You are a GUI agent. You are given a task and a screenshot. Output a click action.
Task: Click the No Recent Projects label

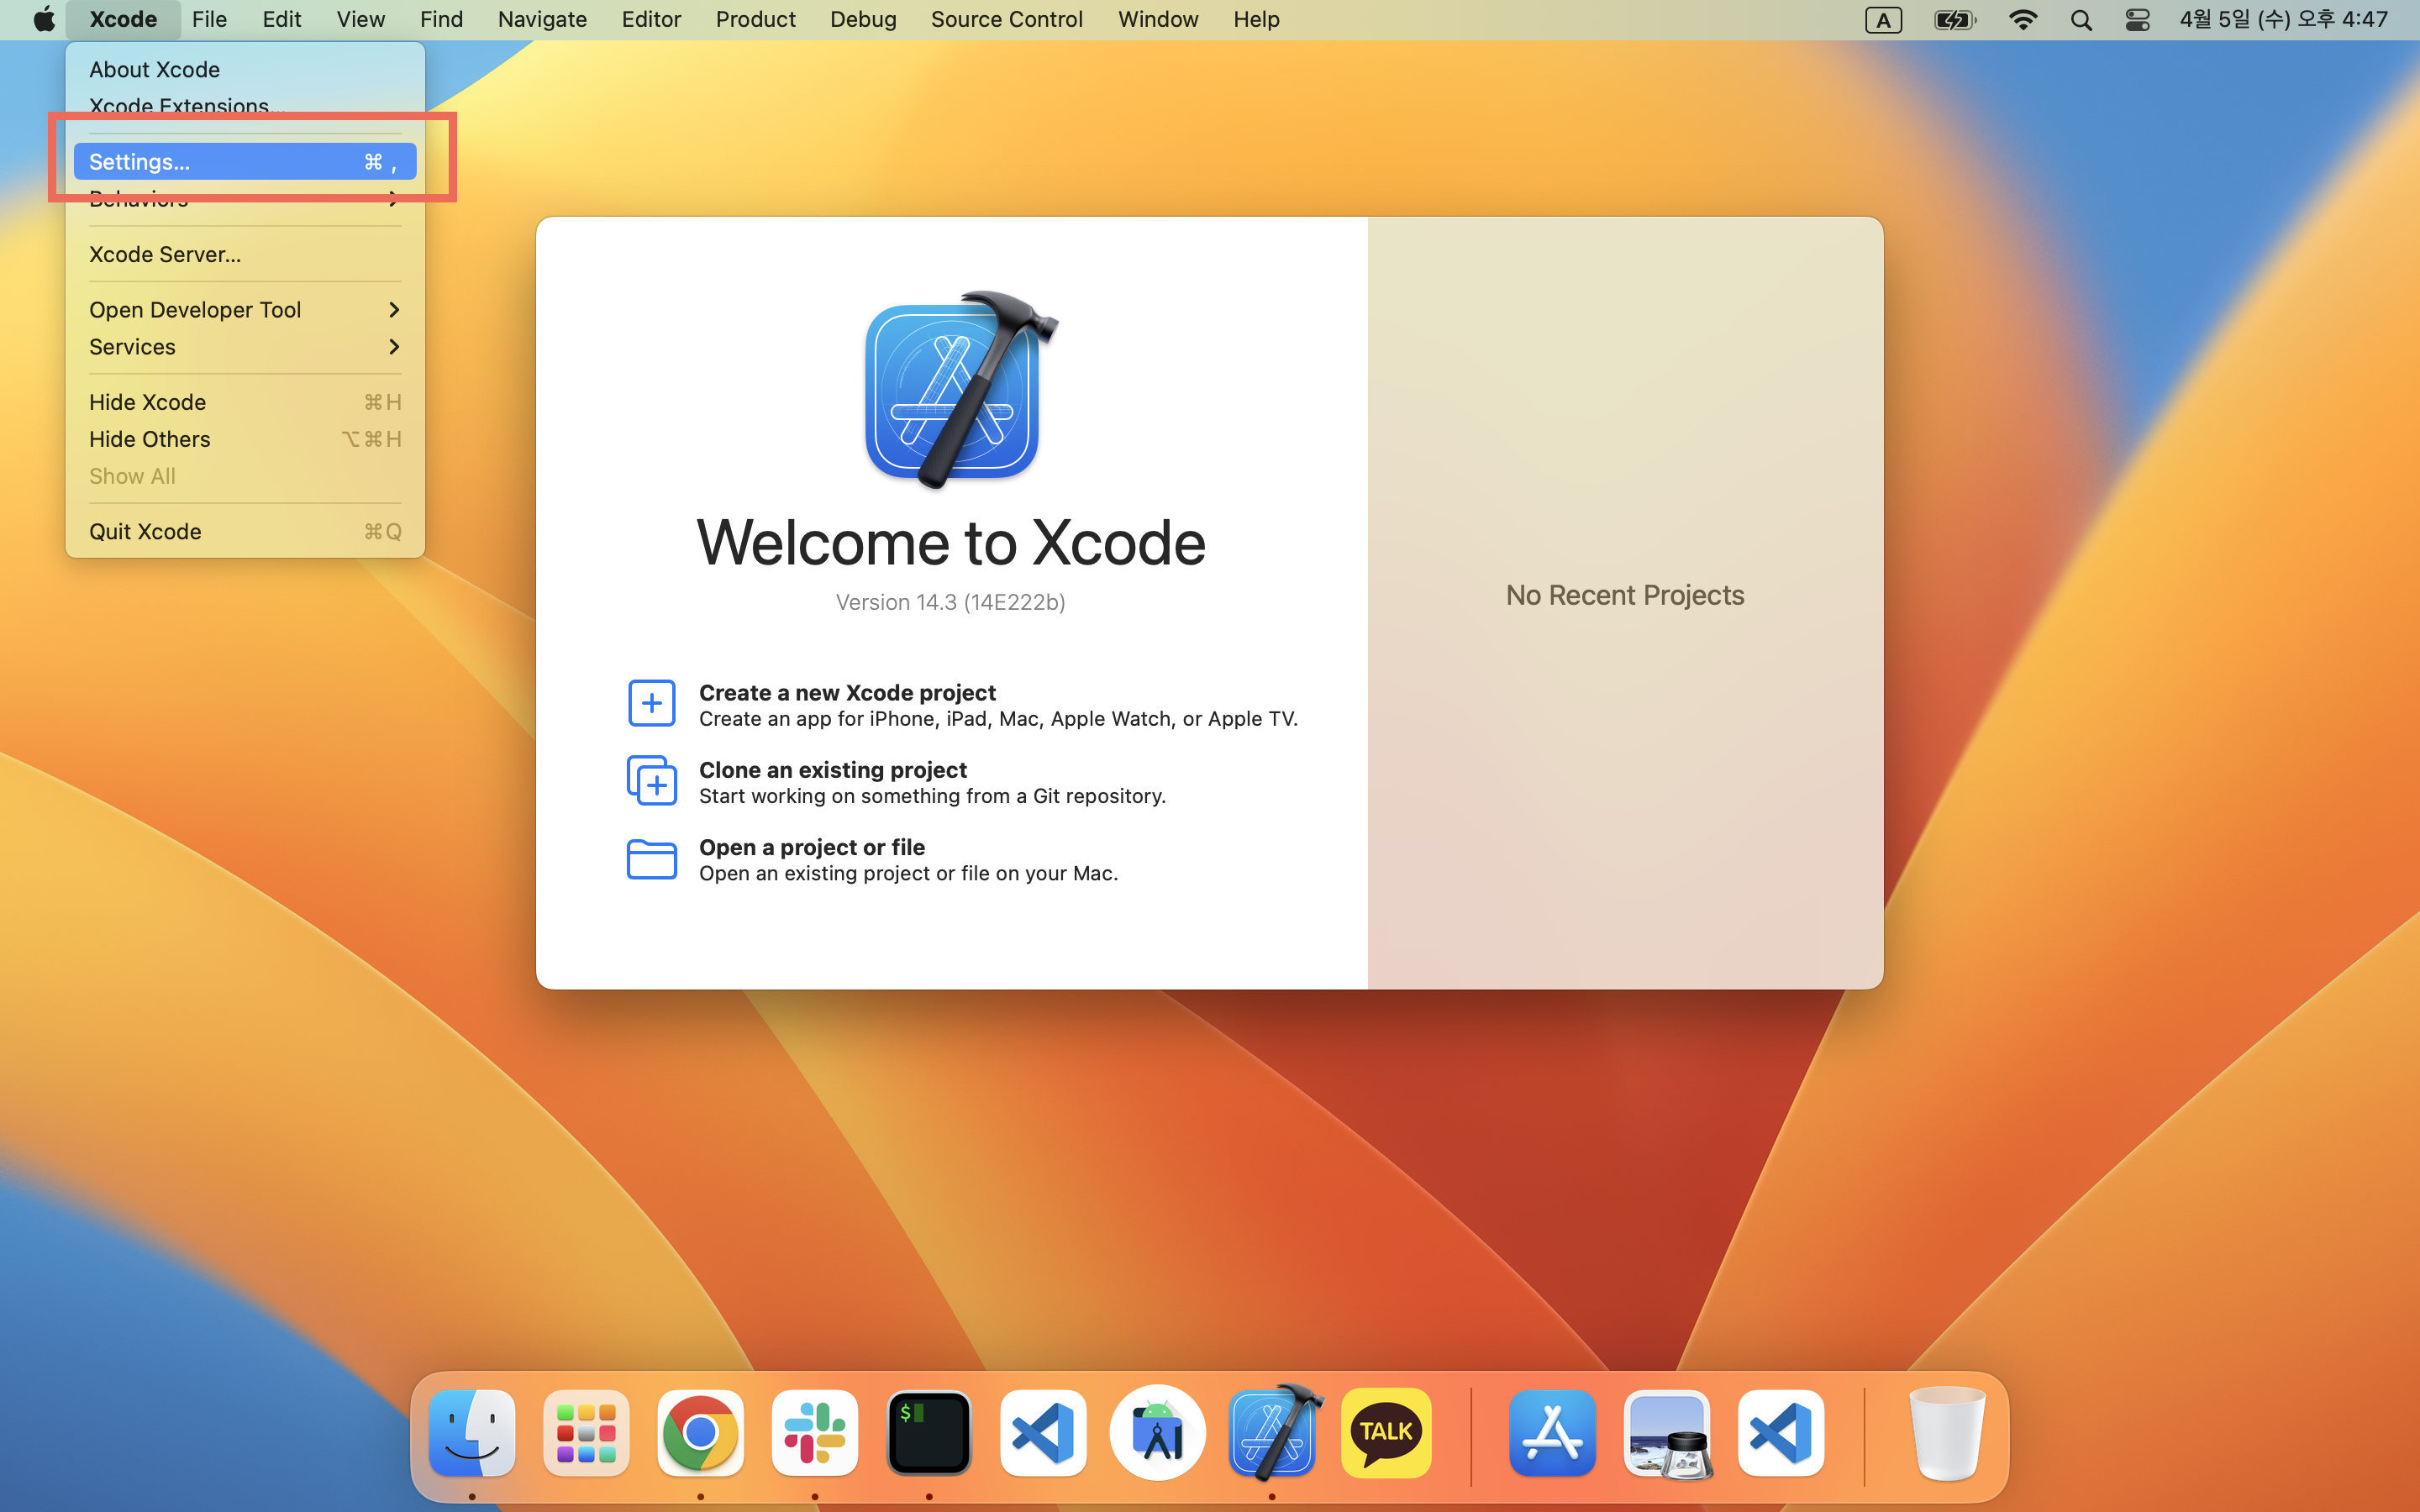(1625, 595)
